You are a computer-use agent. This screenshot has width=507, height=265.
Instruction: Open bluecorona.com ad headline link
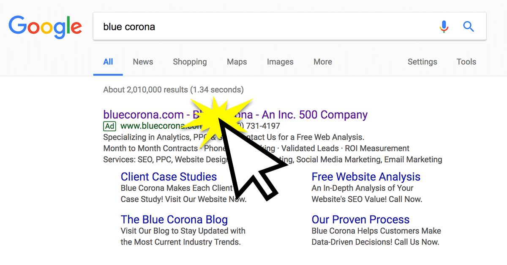tap(235, 114)
